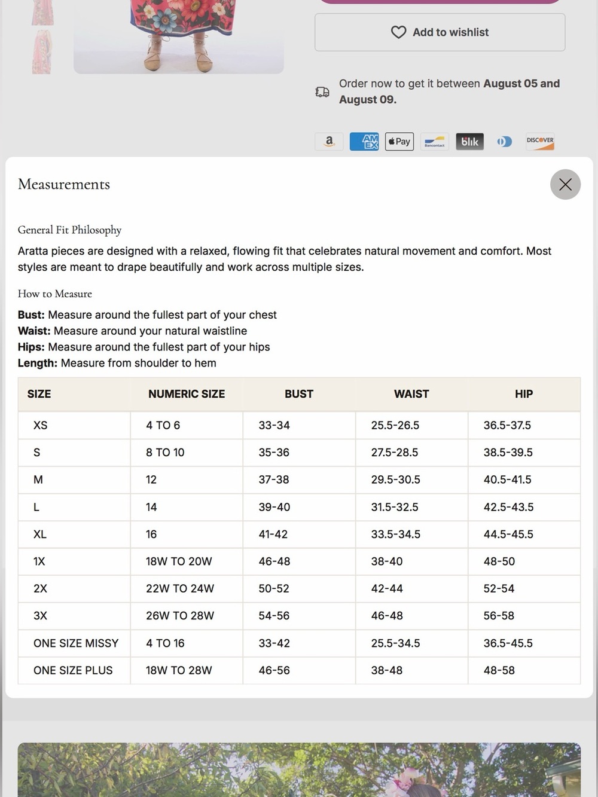Click the American Express payment icon
This screenshot has height=797, width=598.
(x=364, y=142)
